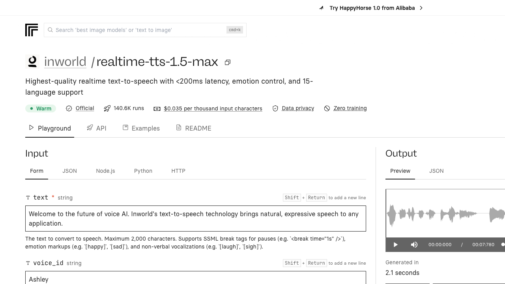Open the Examples tab
The height and width of the screenshot is (284, 505).
click(141, 128)
